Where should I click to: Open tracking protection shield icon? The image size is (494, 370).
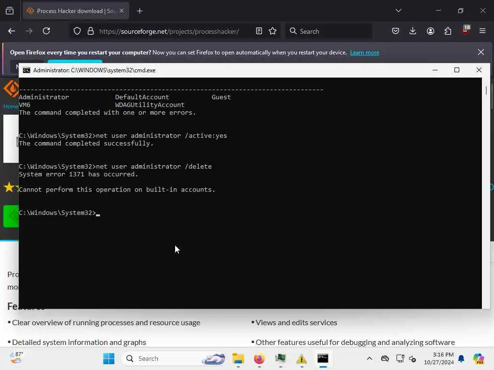(x=77, y=31)
